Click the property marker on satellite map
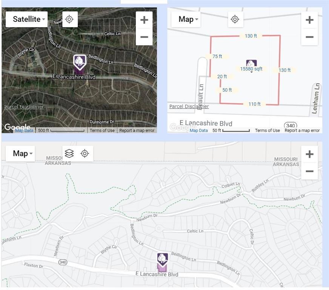 [x=80, y=62]
